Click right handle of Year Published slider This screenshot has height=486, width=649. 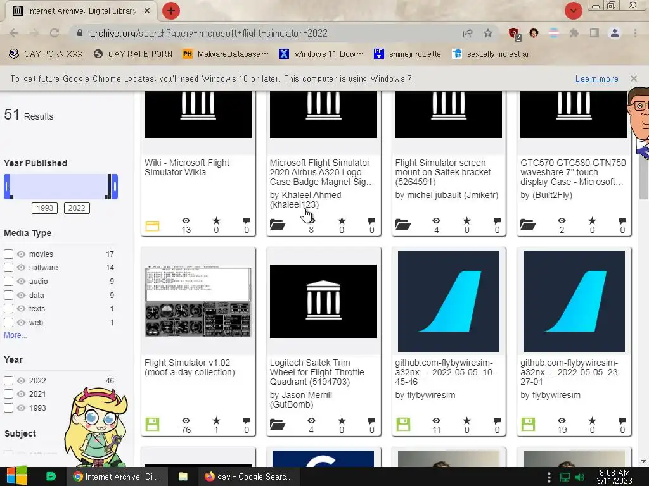pyautogui.click(x=115, y=187)
